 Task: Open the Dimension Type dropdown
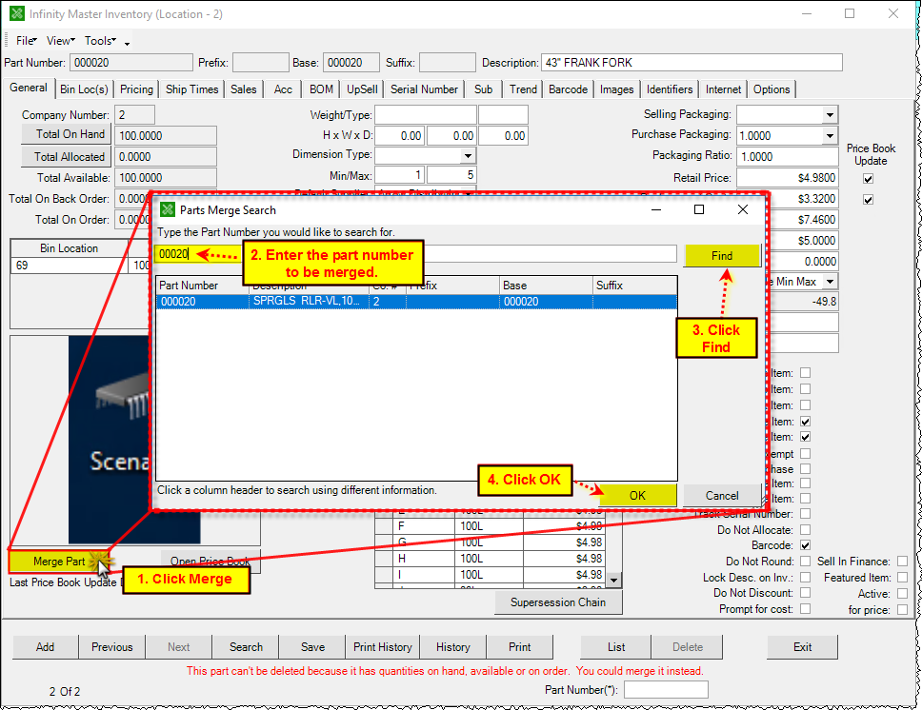click(x=468, y=156)
